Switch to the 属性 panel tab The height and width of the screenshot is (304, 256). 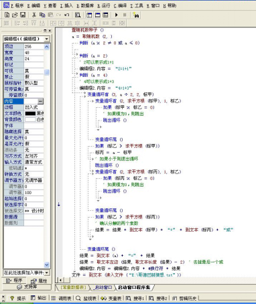tap(38, 281)
